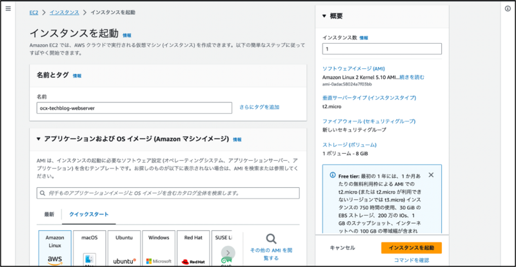Click the instance name input field
The width and height of the screenshot is (516, 267).
click(x=134, y=108)
